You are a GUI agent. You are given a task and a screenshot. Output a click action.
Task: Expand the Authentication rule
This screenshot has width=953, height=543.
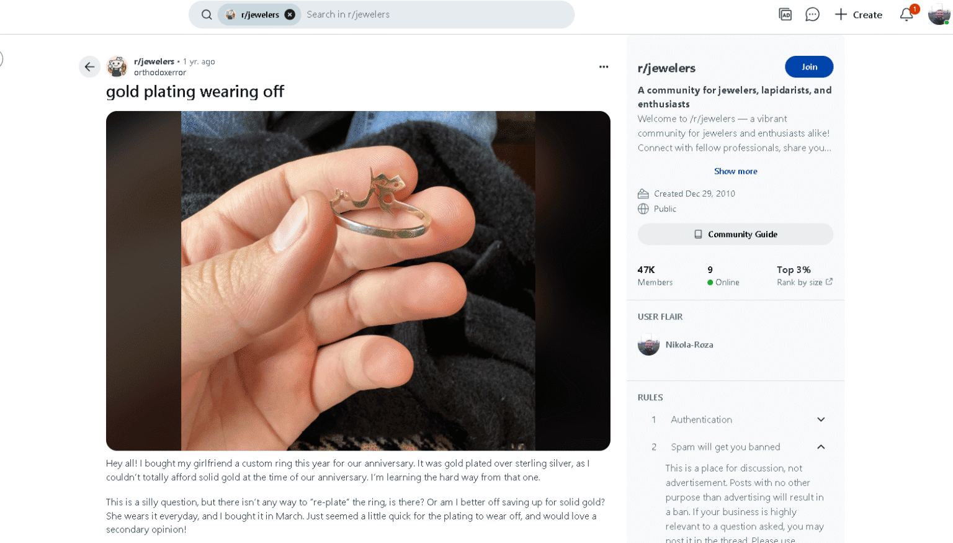pyautogui.click(x=821, y=420)
